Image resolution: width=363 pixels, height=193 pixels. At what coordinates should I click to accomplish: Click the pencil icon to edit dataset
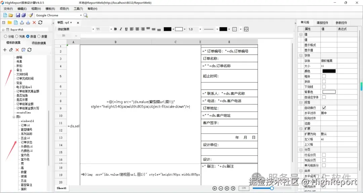11,50
